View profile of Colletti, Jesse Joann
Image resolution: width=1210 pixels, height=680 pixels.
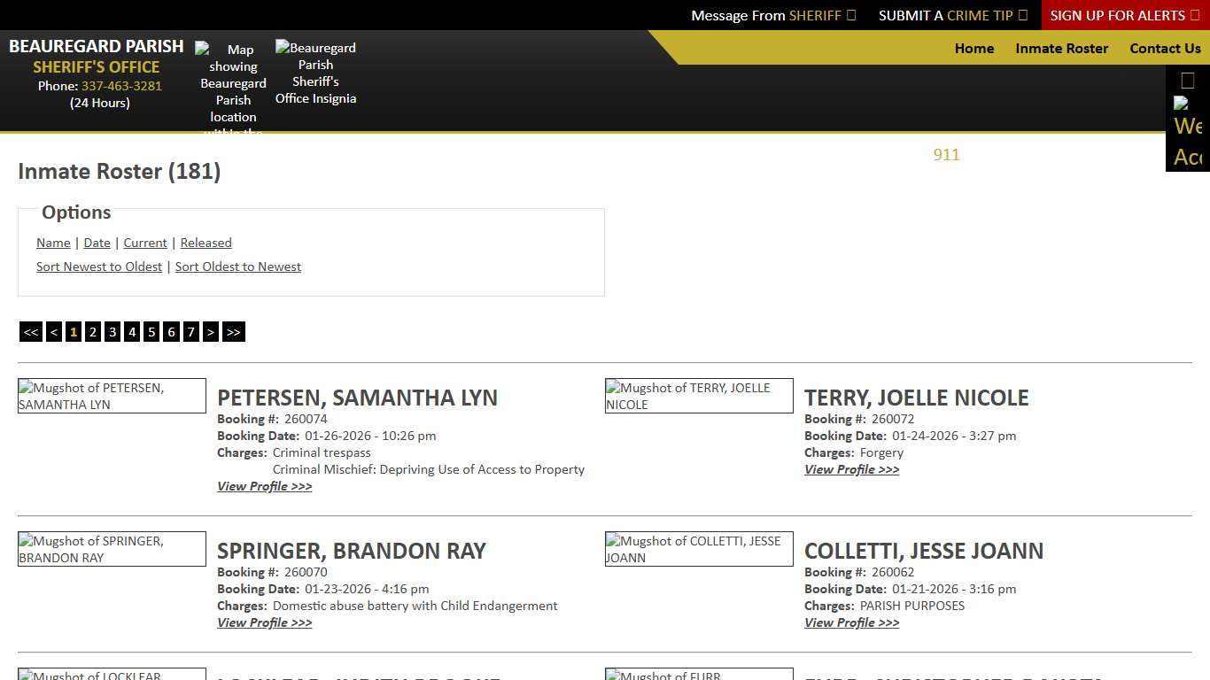[x=851, y=622]
